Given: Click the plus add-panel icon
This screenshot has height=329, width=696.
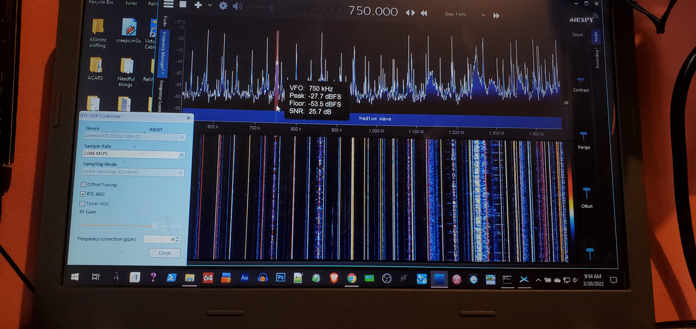Looking at the screenshot, I should click(198, 5).
